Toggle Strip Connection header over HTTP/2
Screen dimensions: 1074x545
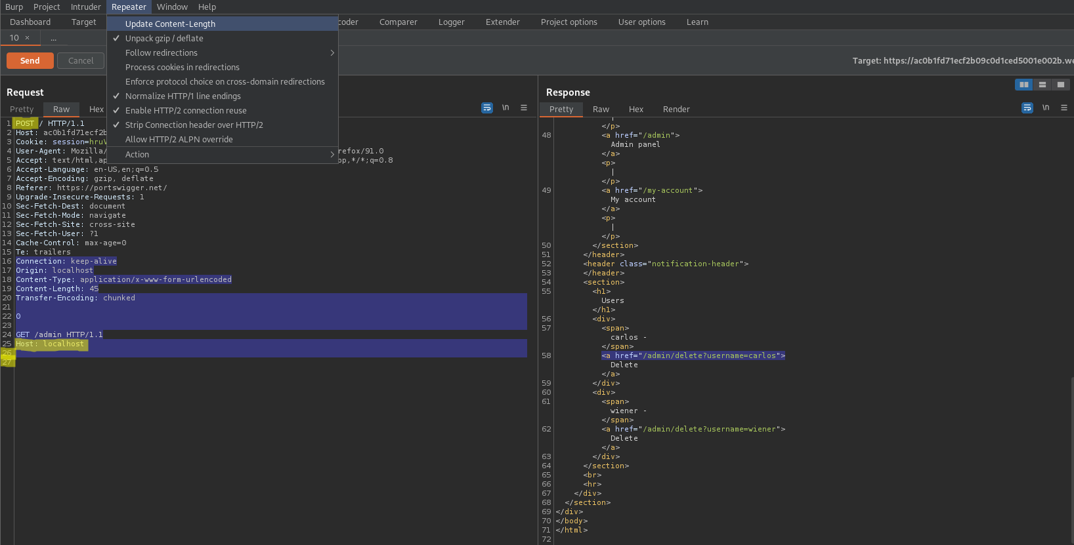tap(223, 125)
